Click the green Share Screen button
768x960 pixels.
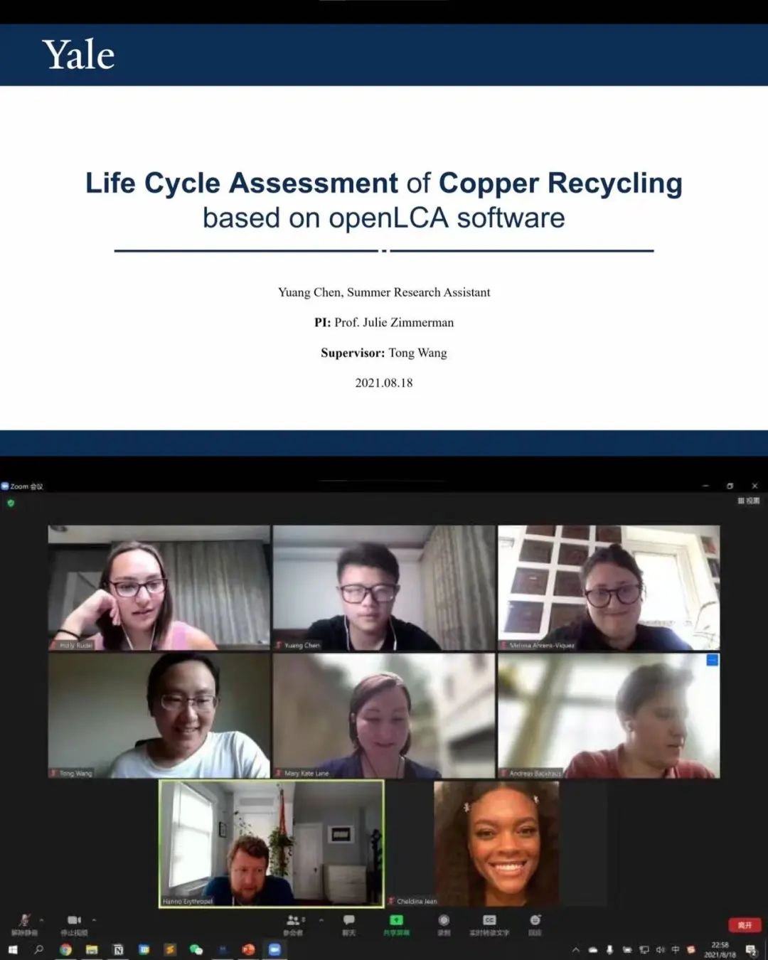[396, 922]
